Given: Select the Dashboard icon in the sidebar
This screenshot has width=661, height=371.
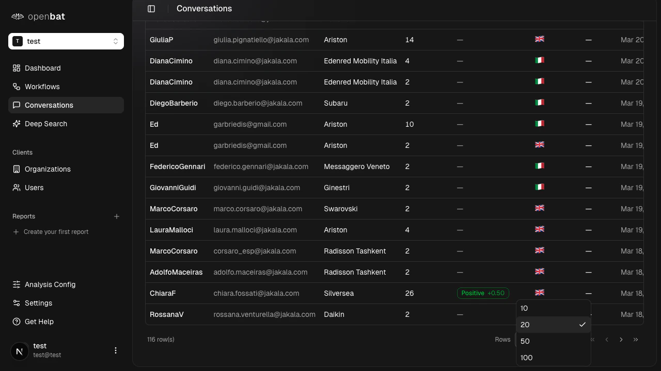Looking at the screenshot, I should tap(17, 68).
